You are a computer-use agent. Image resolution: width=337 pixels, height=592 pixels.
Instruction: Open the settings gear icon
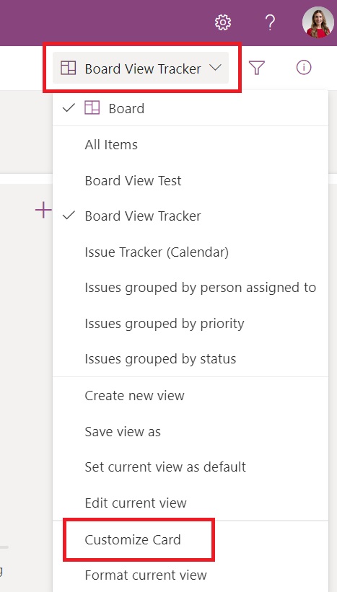click(x=223, y=22)
